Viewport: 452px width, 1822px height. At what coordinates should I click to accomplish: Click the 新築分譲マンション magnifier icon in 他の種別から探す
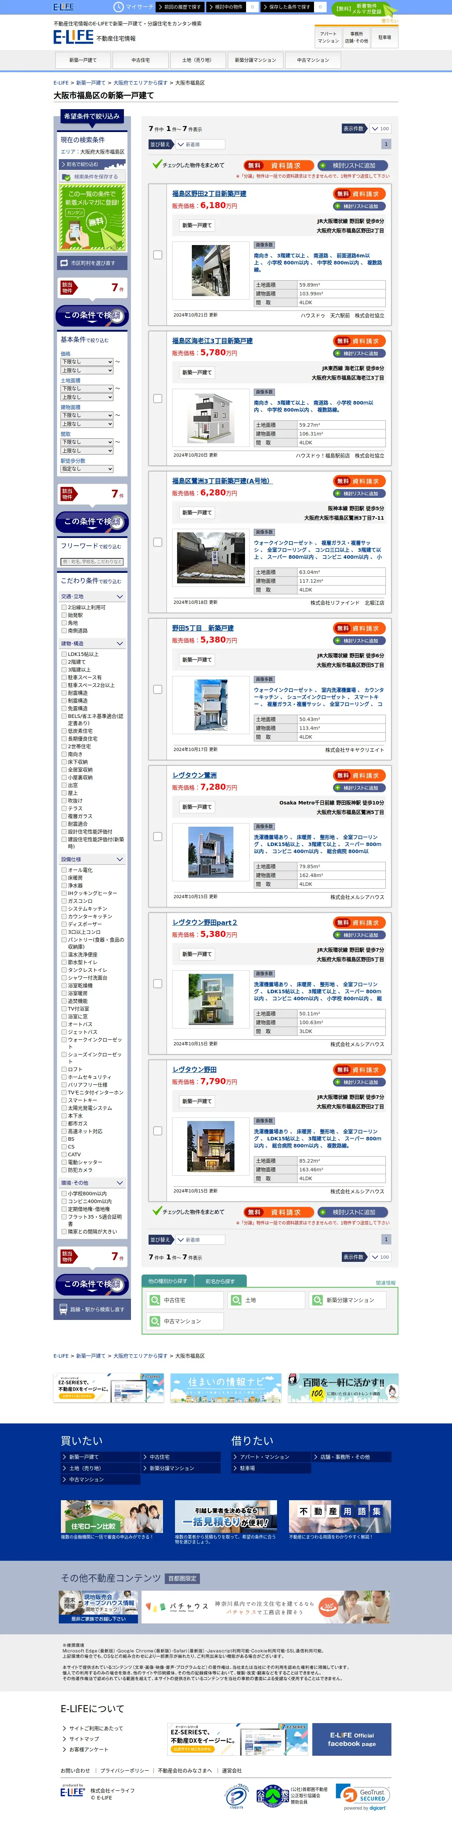318,1300
